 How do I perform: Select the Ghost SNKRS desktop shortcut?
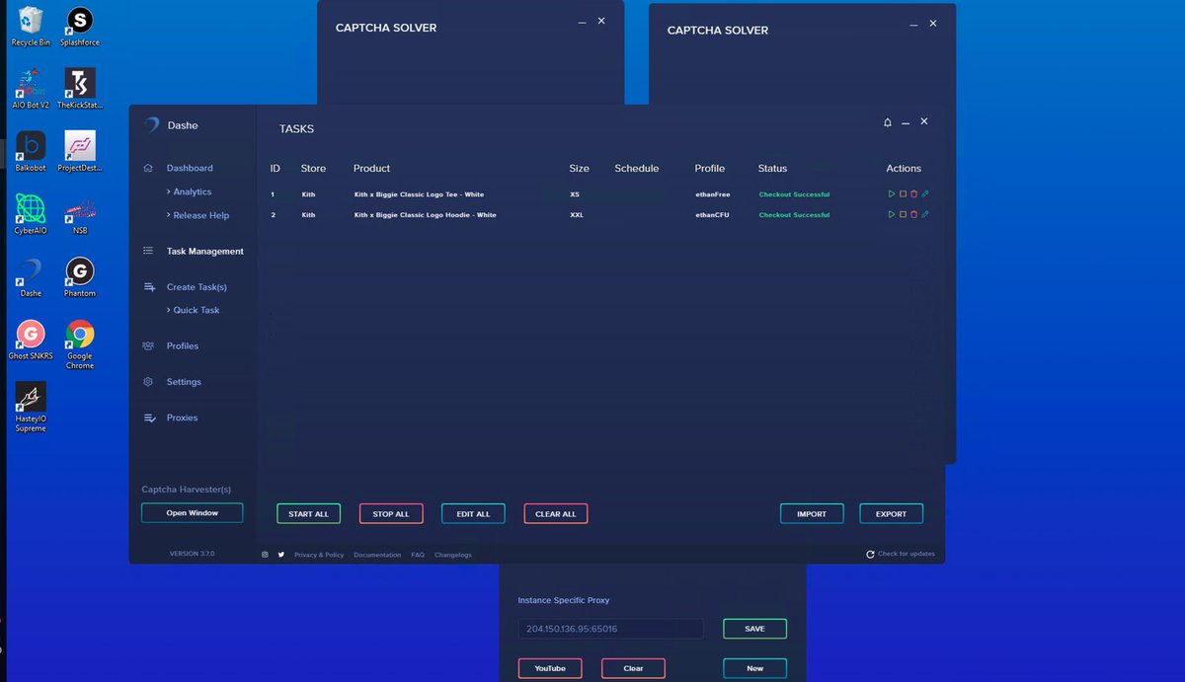31,339
